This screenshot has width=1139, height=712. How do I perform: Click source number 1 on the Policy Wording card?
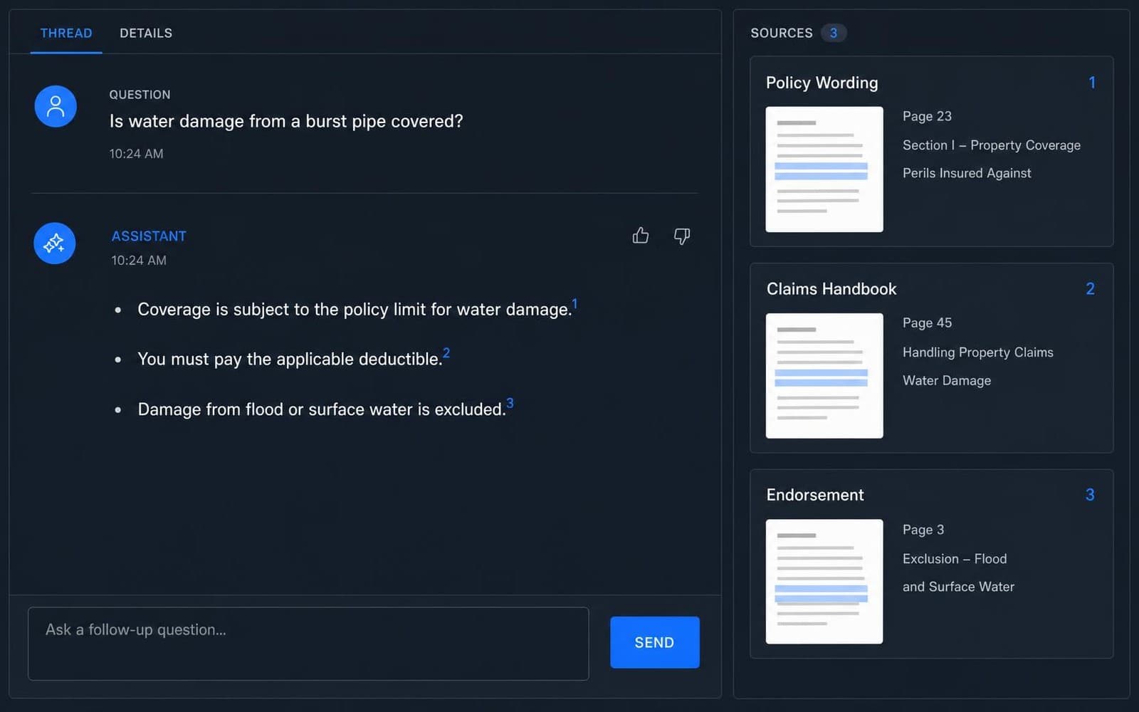(1092, 83)
